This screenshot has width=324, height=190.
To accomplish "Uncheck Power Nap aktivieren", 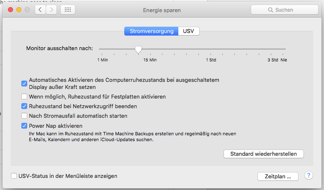I will click(24, 125).
